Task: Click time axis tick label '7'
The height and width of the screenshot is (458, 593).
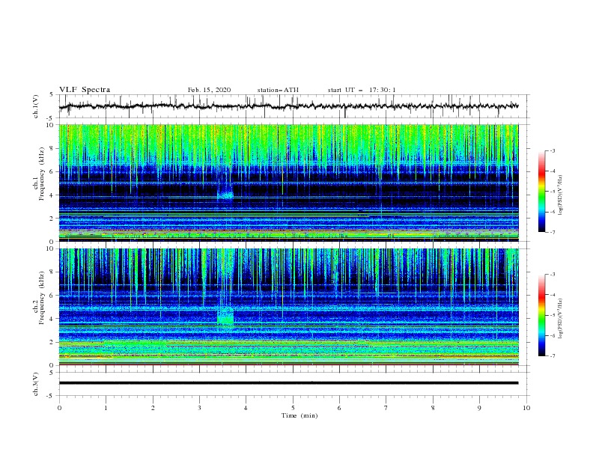Action: (386, 408)
